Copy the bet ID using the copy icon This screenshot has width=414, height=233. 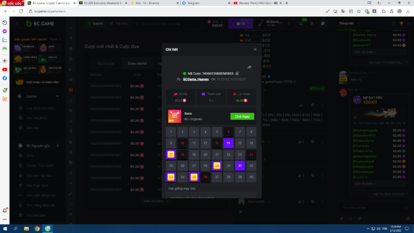tap(237, 73)
